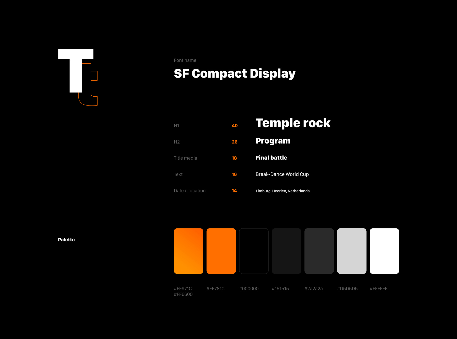The height and width of the screenshot is (339, 457).
Task: Click Limburg, Heerlen, Netherlands location text
Action: 283,191
